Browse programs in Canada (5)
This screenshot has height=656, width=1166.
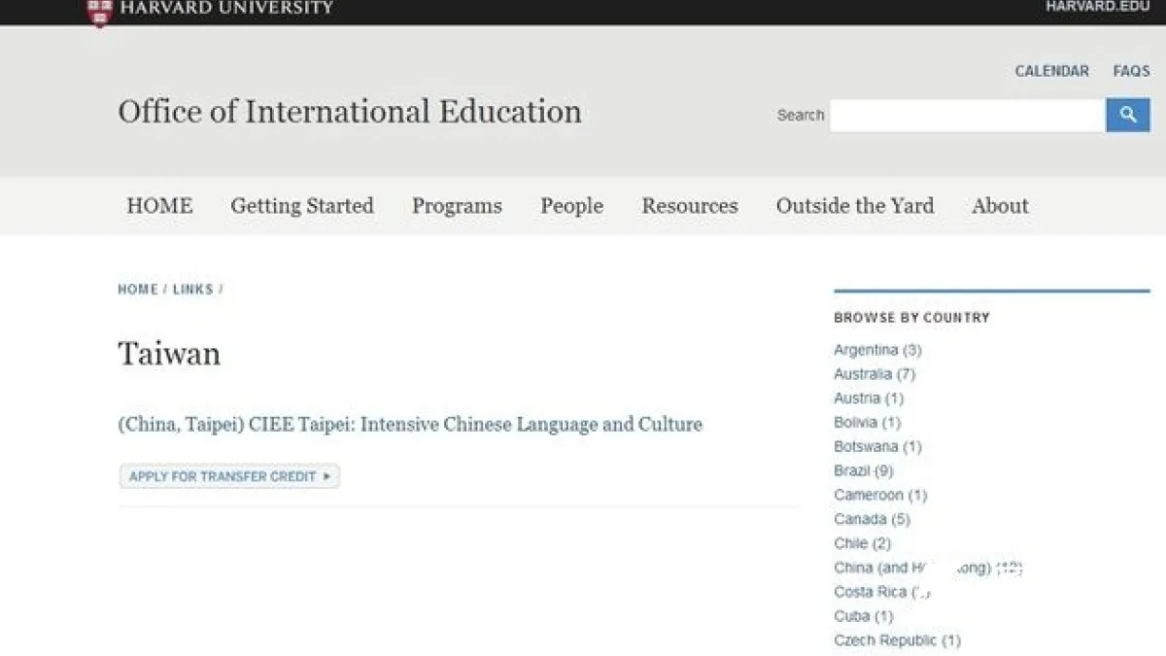[x=872, y=519]
